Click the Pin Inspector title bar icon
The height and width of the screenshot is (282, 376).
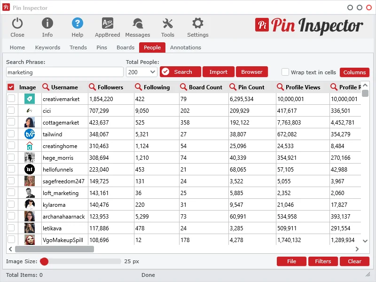6,7
